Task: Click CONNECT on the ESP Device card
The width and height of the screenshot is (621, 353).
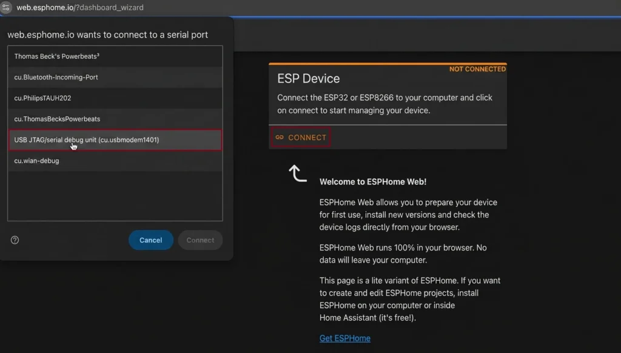Action: coord(301,138)
